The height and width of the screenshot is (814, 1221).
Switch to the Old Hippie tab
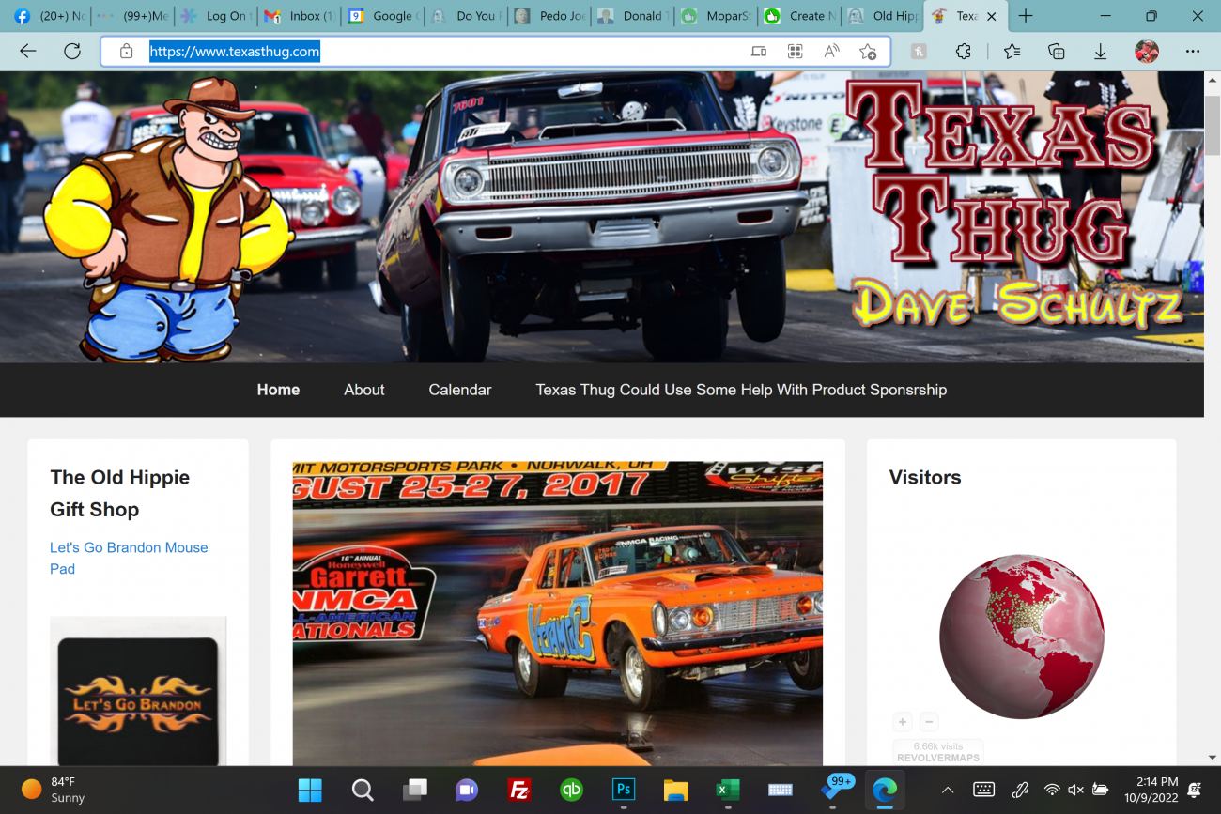(x=883, y=16)
